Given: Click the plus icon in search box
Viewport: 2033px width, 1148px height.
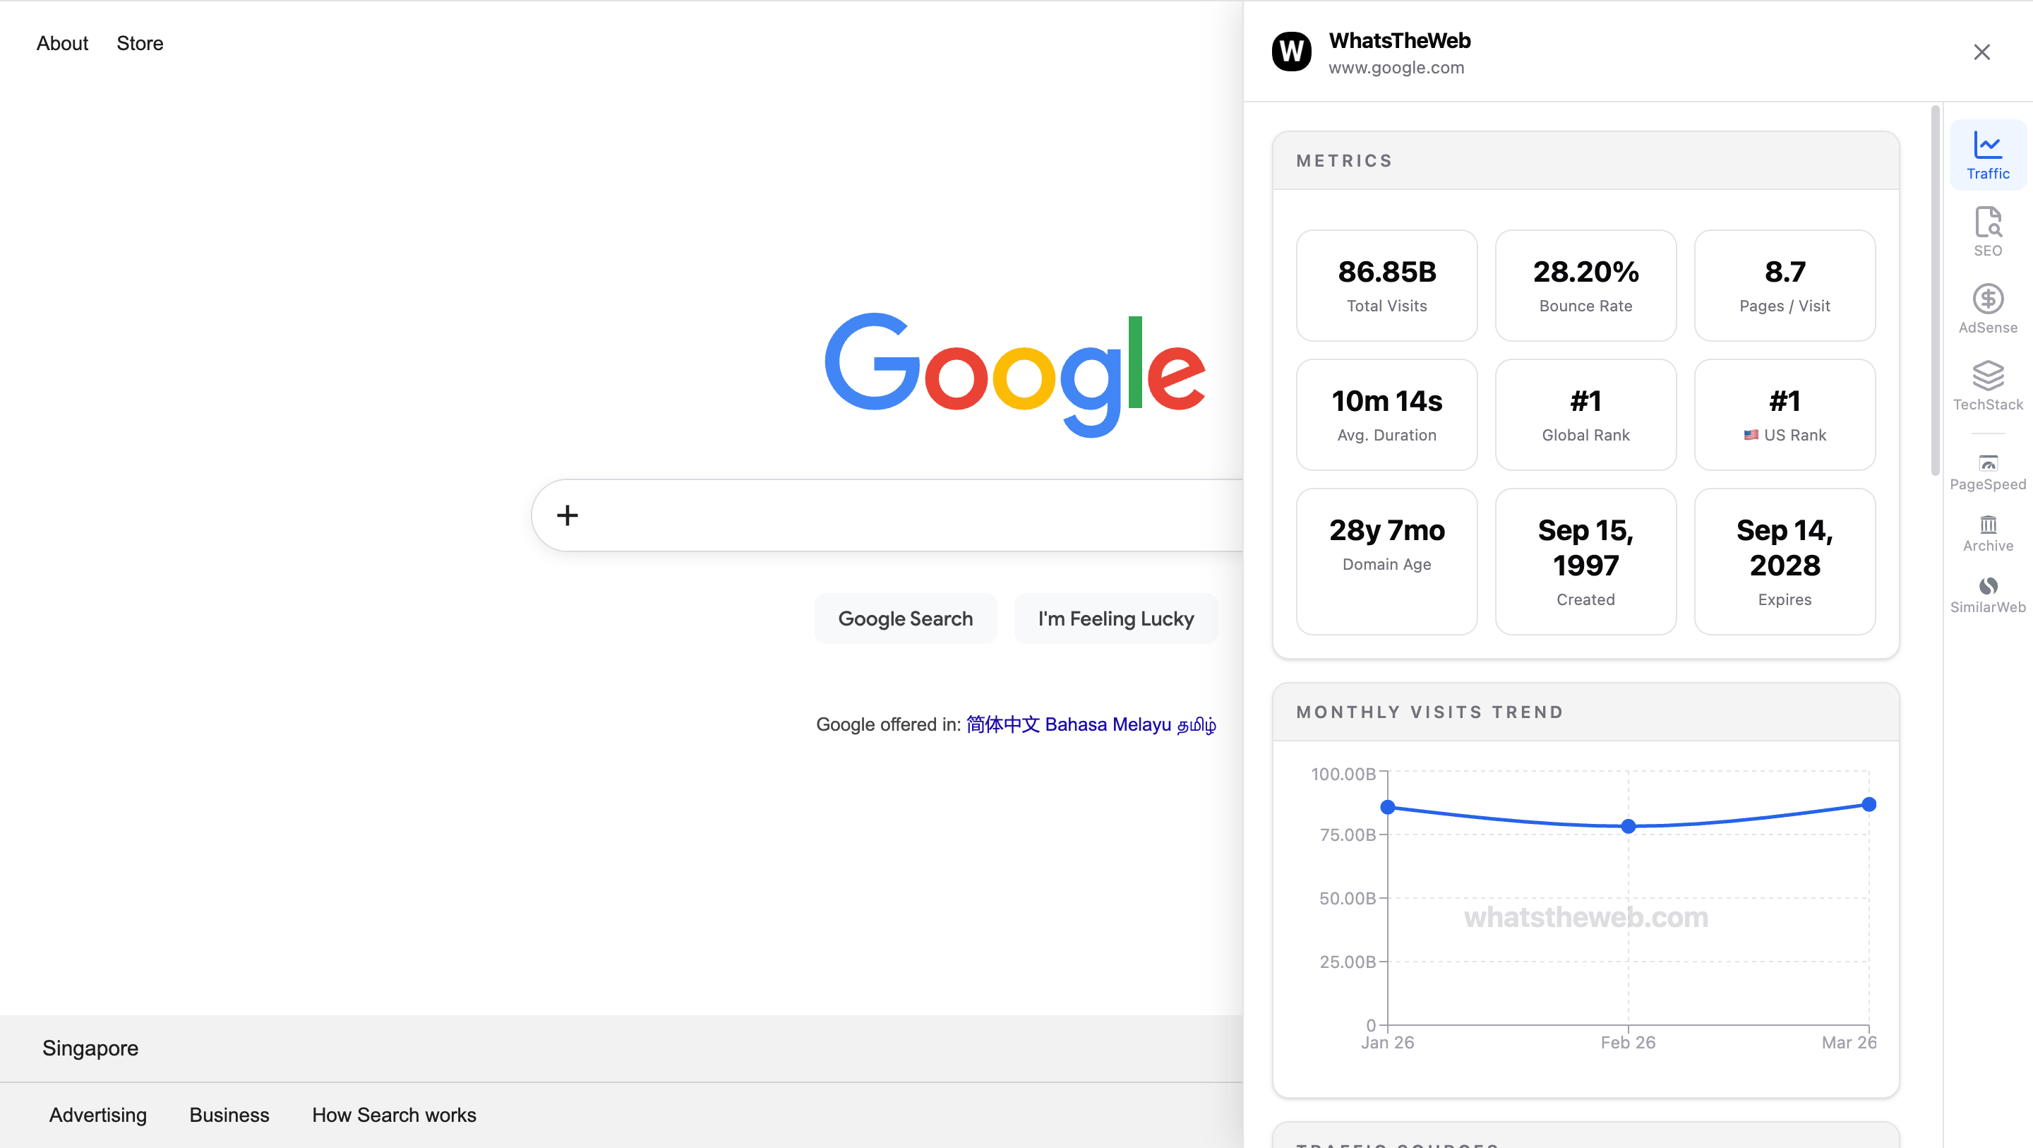Looking at the screenshot, I should pos(568,515).
